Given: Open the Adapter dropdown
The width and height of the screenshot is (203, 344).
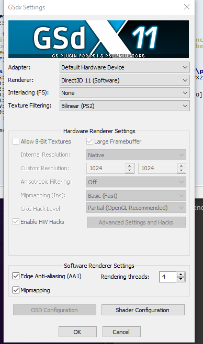Looking at the screenshot, I should tap(125, 67).
